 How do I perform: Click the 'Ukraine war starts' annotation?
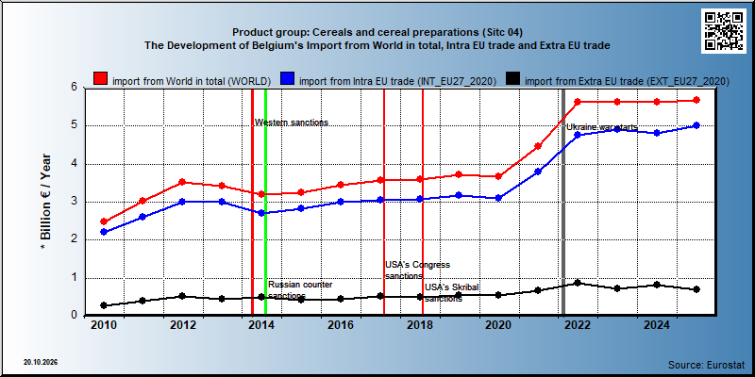click(x=602, y=127)
